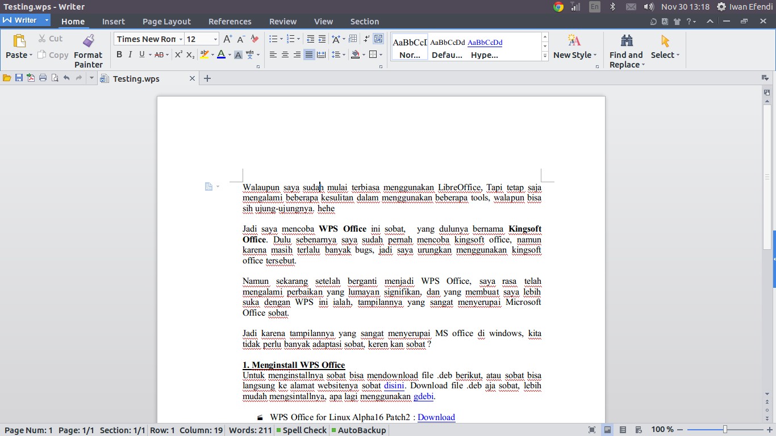Apply distributed alignment

[321, 54]
